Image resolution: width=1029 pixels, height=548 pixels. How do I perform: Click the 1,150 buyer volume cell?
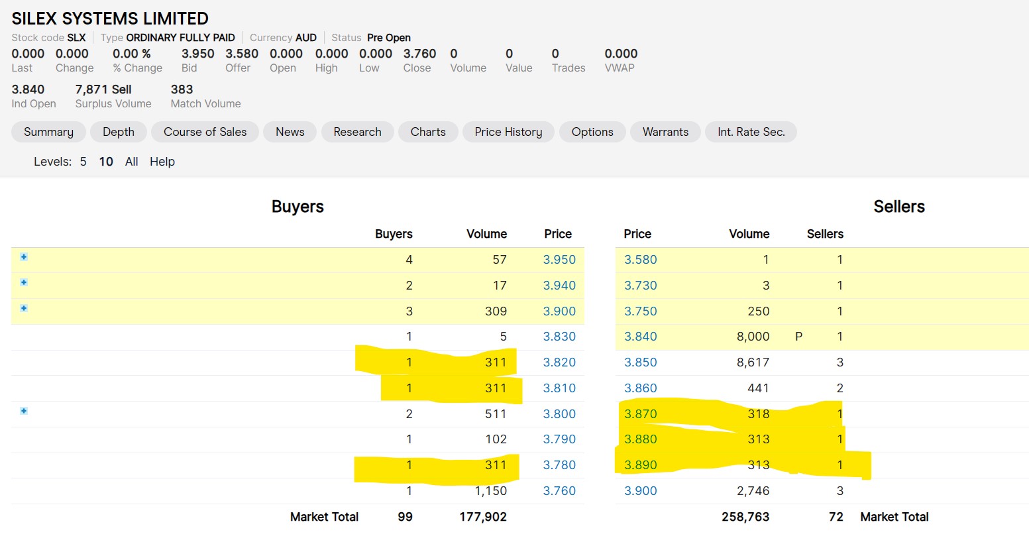click(491, 491)
